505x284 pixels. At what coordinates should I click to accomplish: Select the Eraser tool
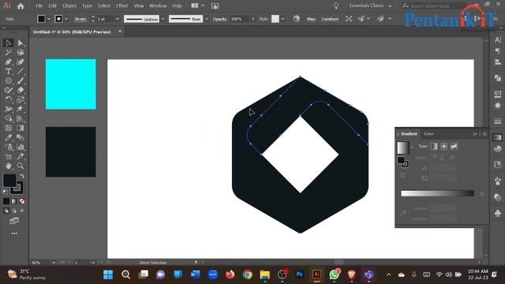(x=21, y=90)
